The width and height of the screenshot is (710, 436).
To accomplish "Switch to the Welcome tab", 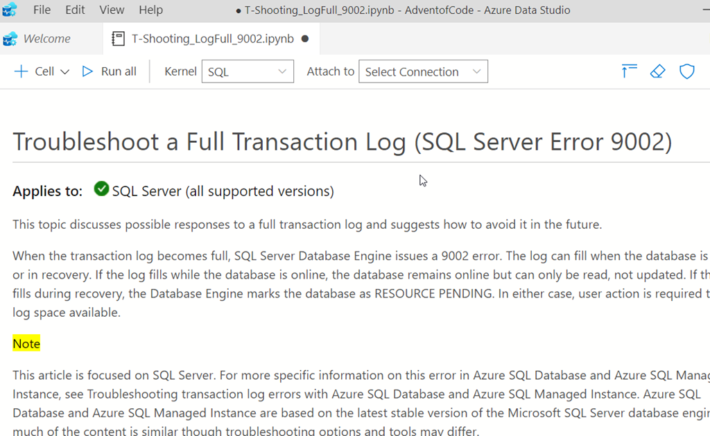I will pos(46,39).
